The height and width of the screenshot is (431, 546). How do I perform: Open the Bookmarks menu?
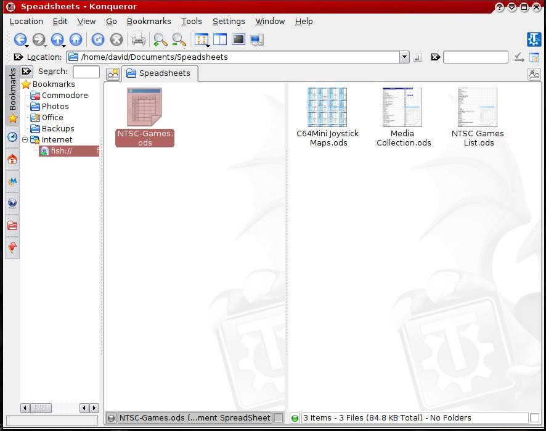pyautogui.click(x=149, y=21)
